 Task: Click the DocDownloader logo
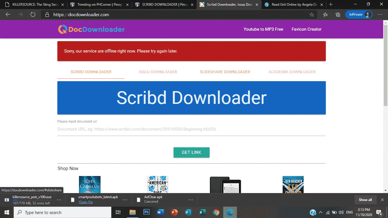[91, 29]
